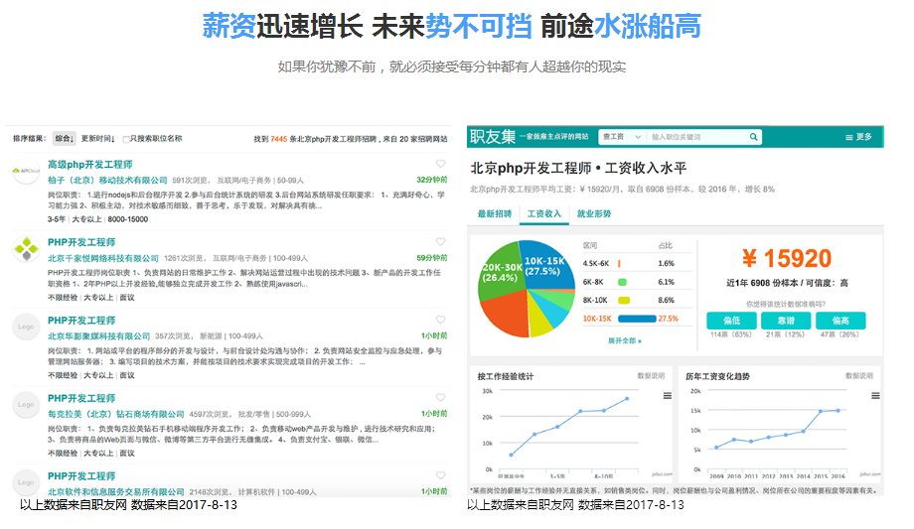Screen dimensions: 914x529
Task: Click the placeholder Logo beside 北京软件和信息服务交易所
Action: point(26,482)
